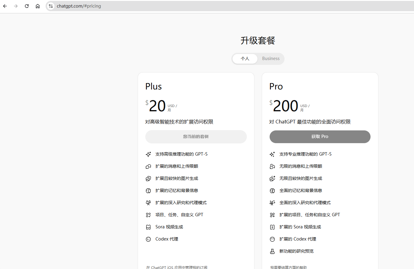Click the text 扩展的 Codex 代理
Screen dimensions: 414x269
tap(298, 239)
